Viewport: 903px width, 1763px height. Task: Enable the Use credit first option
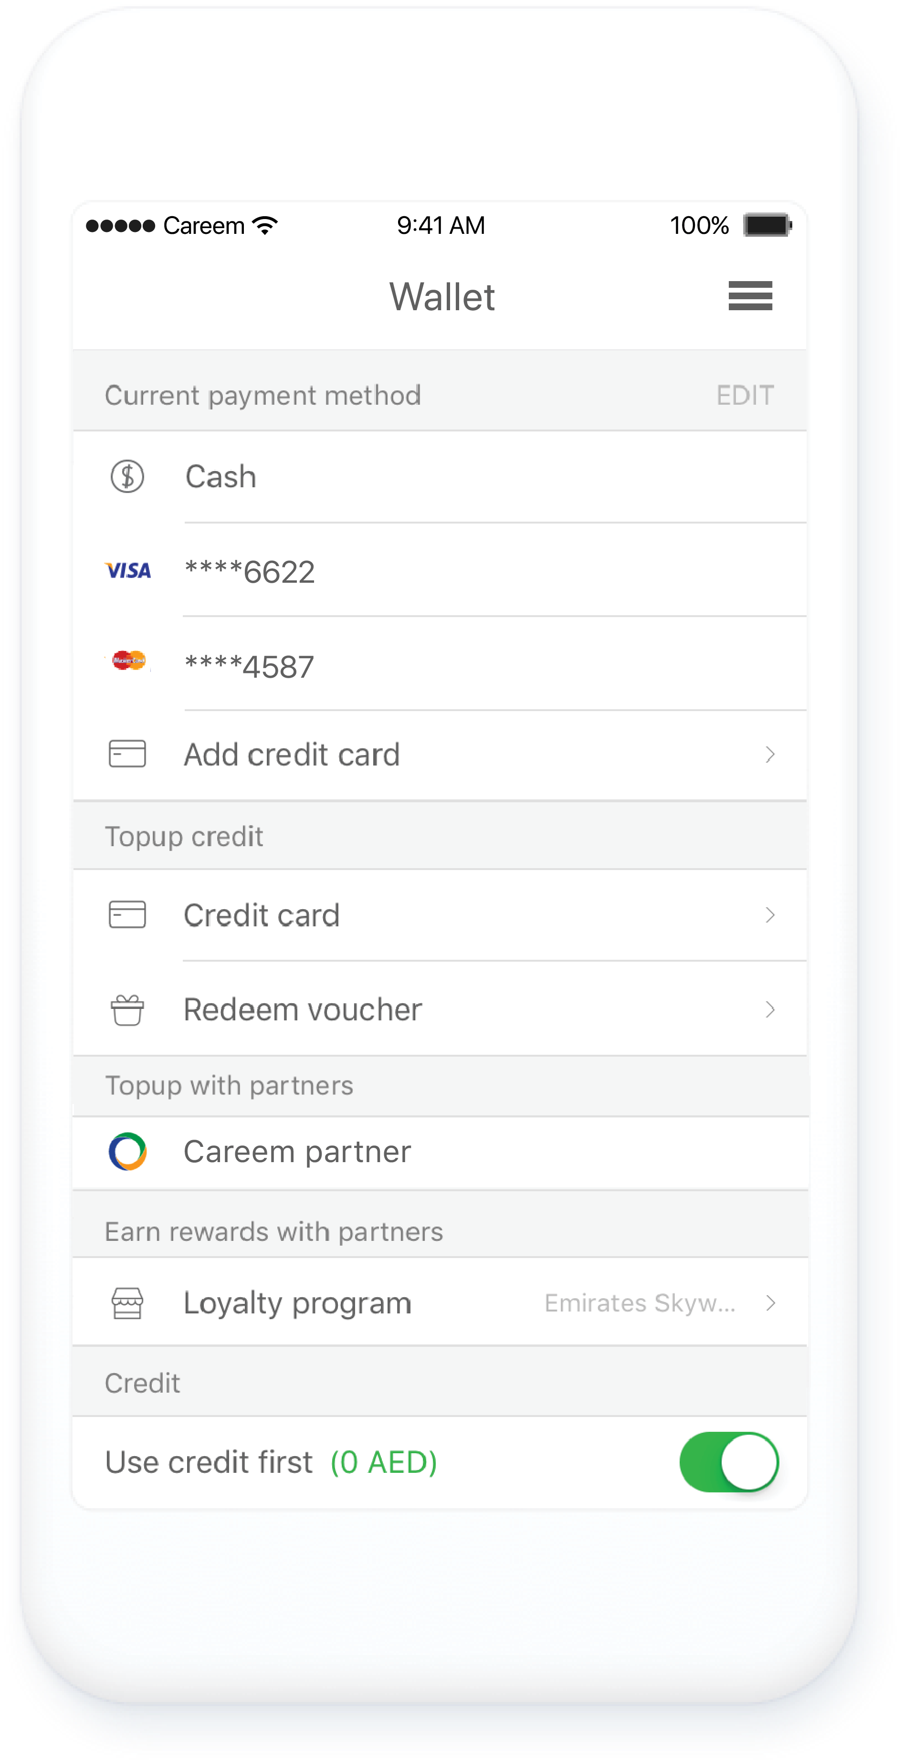pyautogui.click(x=730, y=1462)
